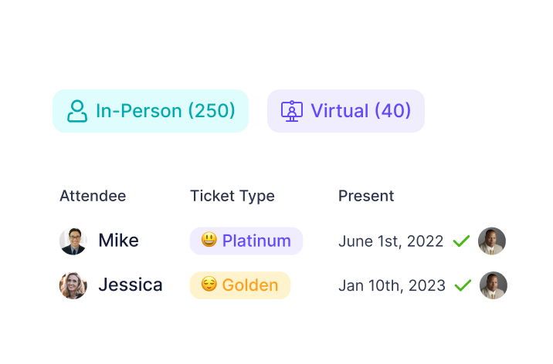Click the green checkmark in Jessica's row
Viewport: 553px width, 364px height.
pos(463,286)
